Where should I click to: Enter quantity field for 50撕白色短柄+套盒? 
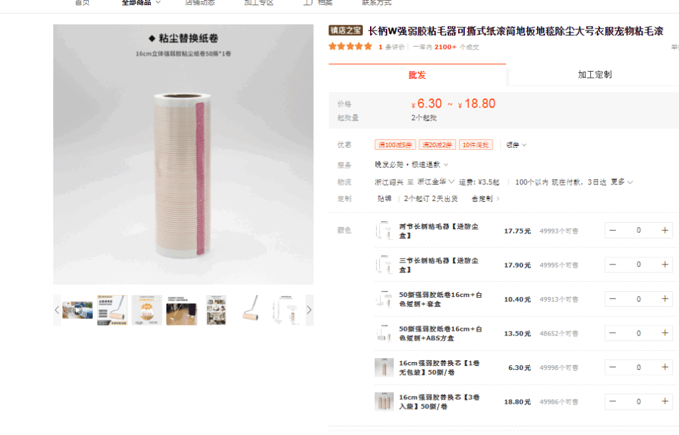coord(639,298)
